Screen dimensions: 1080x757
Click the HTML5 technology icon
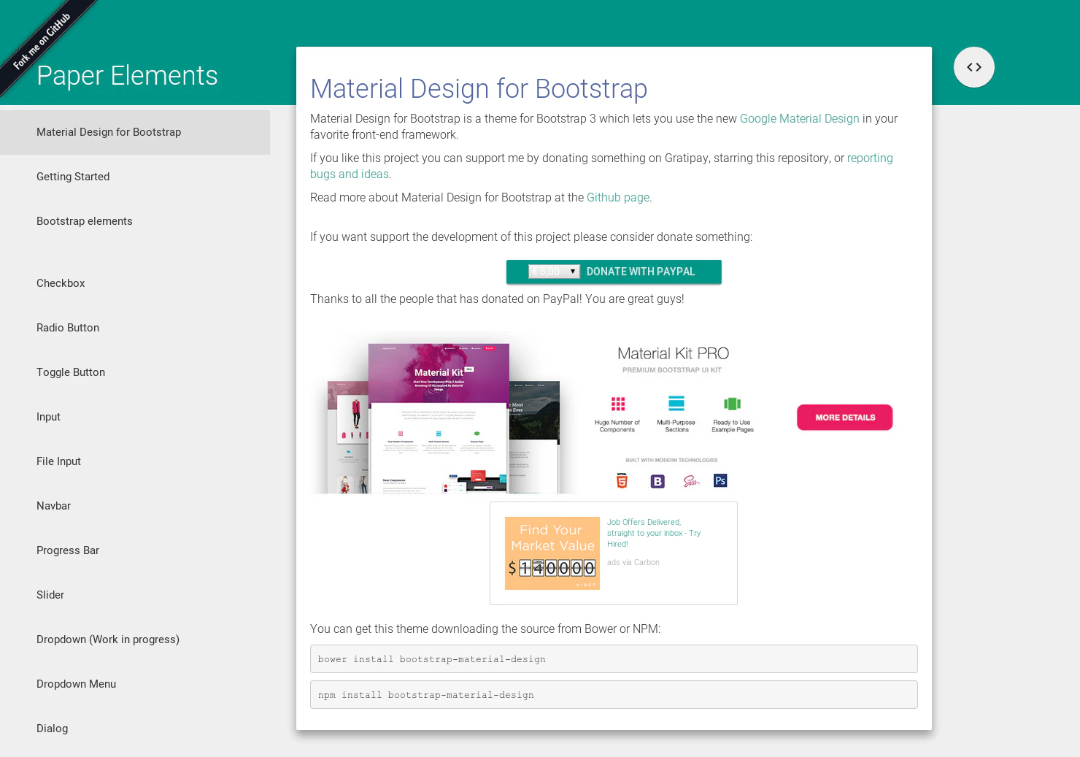coord(621,480)
